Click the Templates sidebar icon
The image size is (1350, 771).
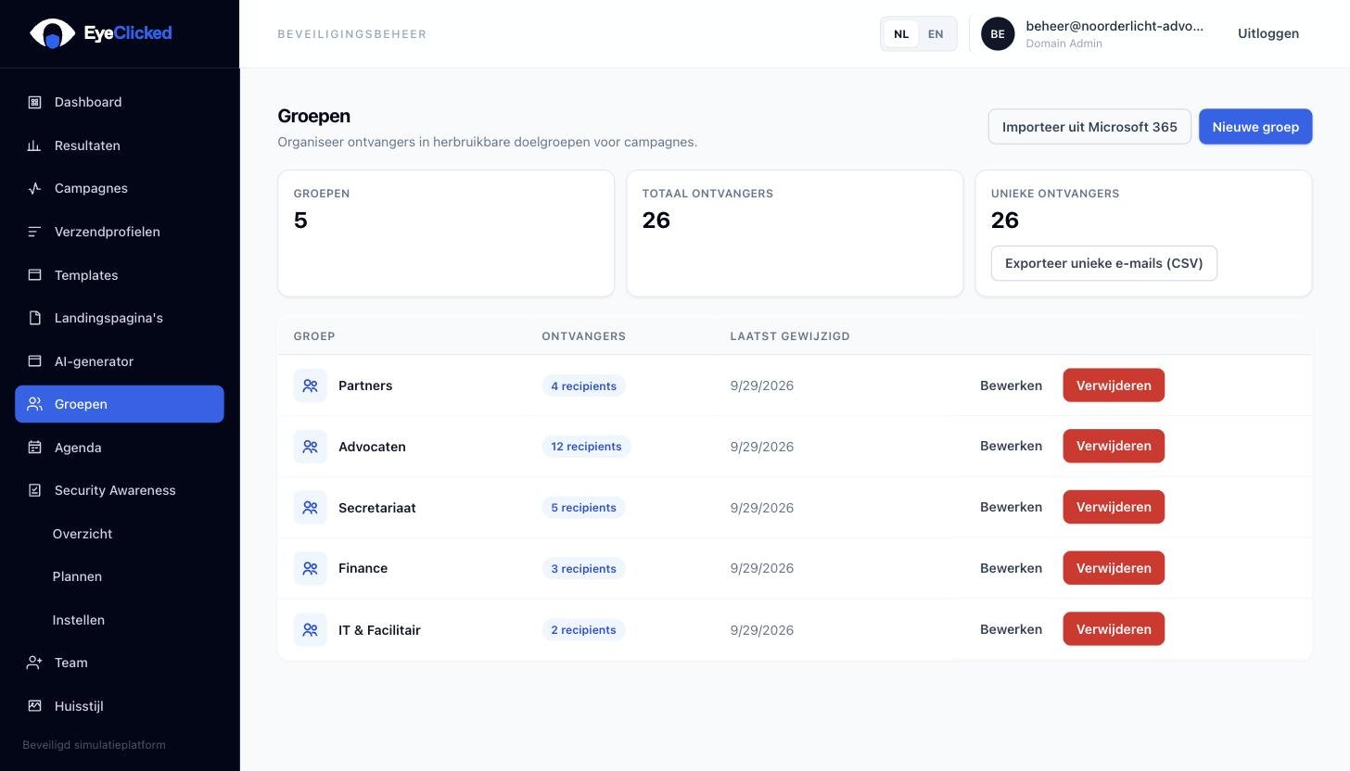pos(34,275)
